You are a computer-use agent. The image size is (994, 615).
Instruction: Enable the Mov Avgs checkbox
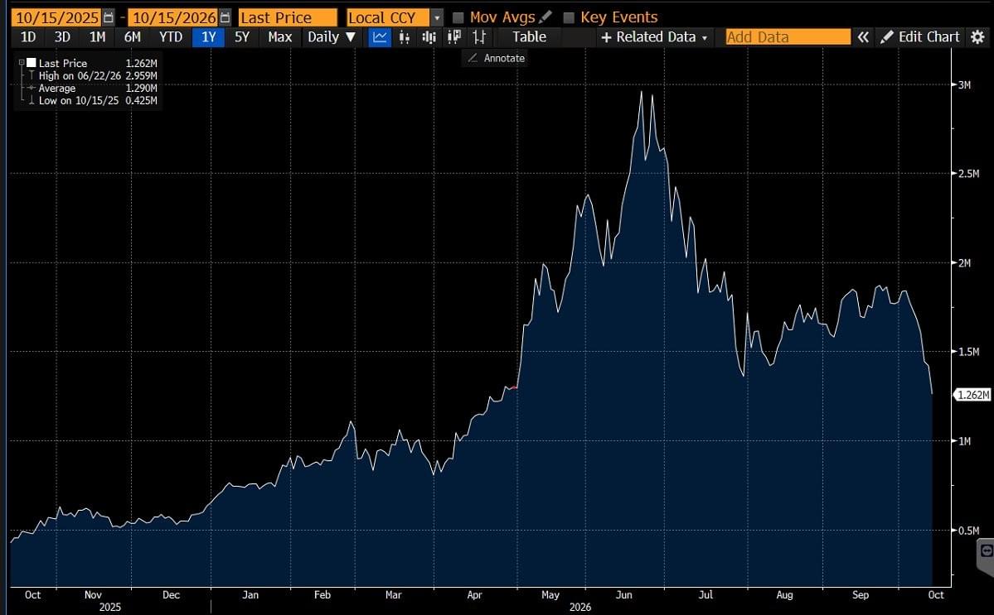(458, 17)
